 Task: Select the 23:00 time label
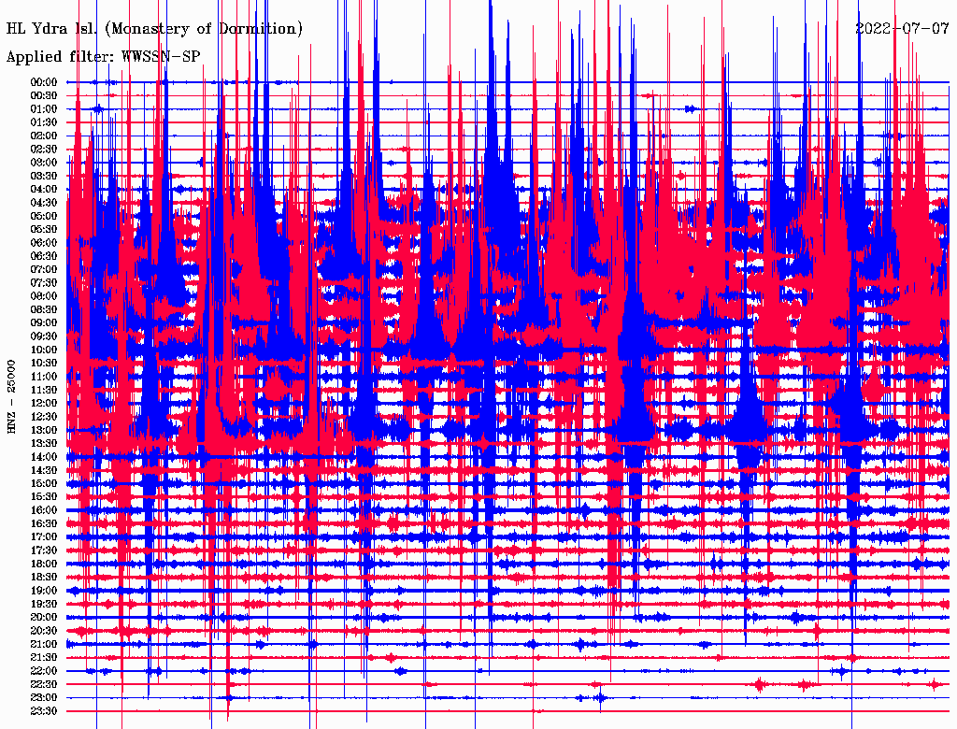[x=44, y=697]
